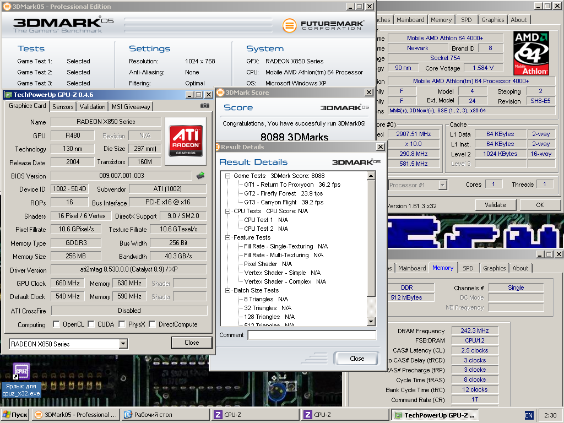Viewport: 564px width, 423px height.
Task: Select the Graphics Card tab in GPU-Z
Action: [x=28, y=106]
